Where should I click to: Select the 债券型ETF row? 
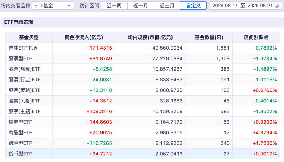click(143, 122)
